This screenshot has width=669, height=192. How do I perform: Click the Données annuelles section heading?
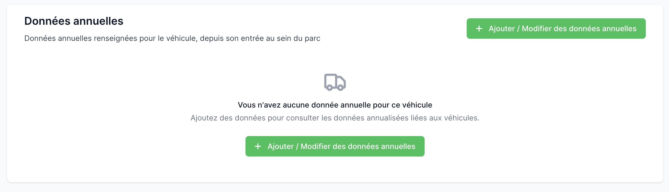pyautogui.click(x=74, y=21)
